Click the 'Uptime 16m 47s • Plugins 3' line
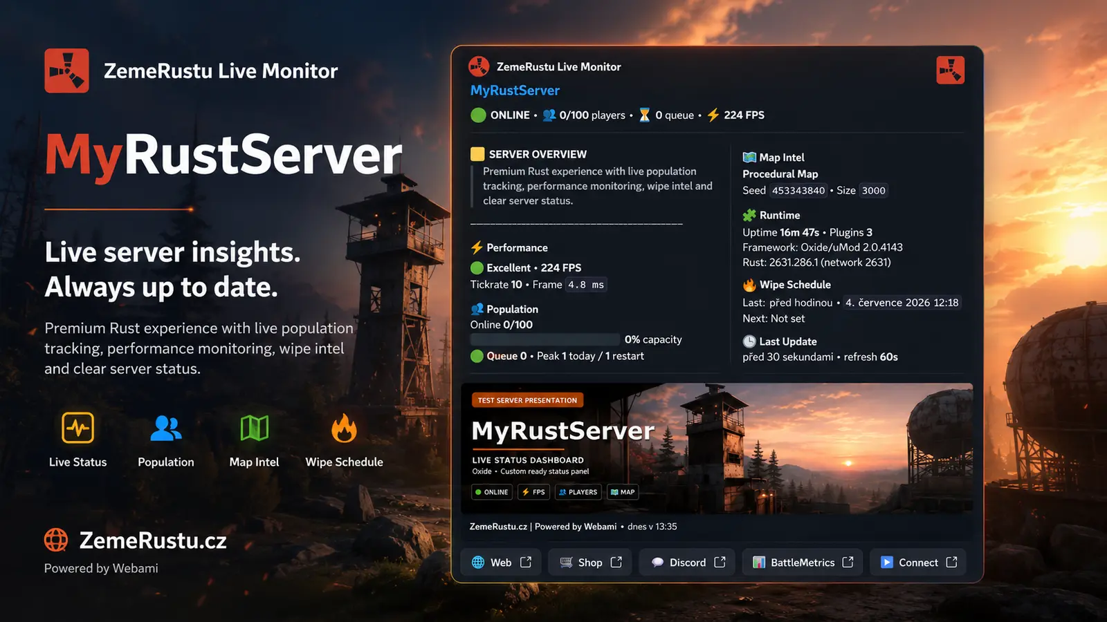The height and width of the screenshot is (622, 1107). [x=807, y=232]
